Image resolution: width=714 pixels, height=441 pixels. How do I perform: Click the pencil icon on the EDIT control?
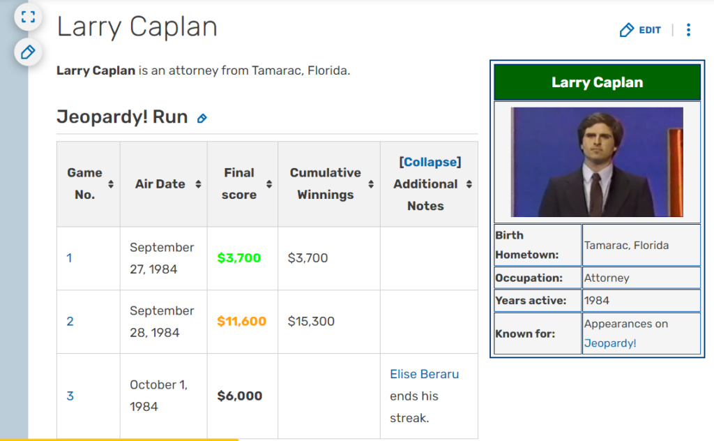[x=626, y=30]
